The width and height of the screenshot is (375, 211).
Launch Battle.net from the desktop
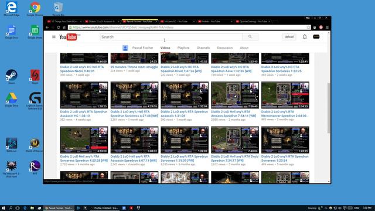pos(12,145)
